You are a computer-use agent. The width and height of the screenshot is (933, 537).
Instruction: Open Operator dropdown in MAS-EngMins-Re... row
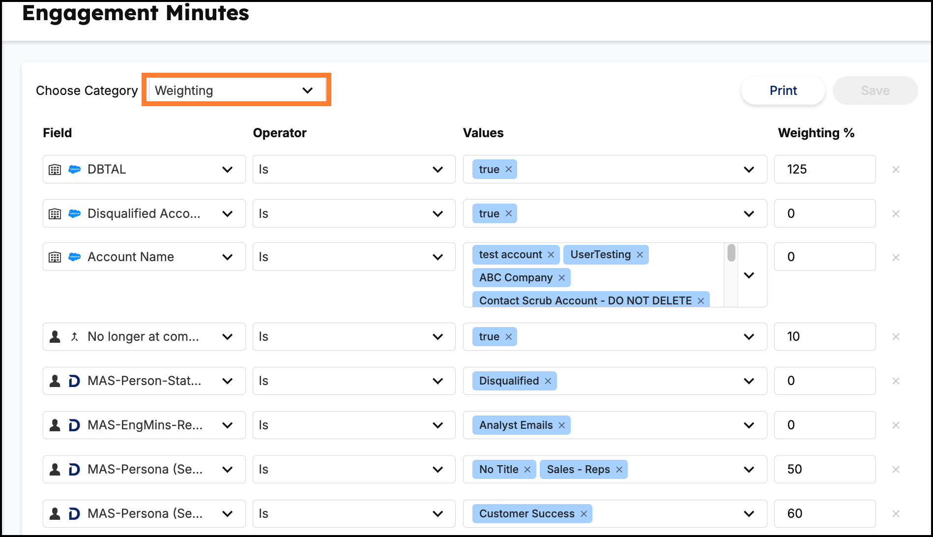pyautogui.click(x=354, y=425)
